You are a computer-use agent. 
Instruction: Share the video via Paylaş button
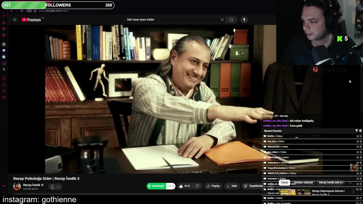[x=213, y=186]
